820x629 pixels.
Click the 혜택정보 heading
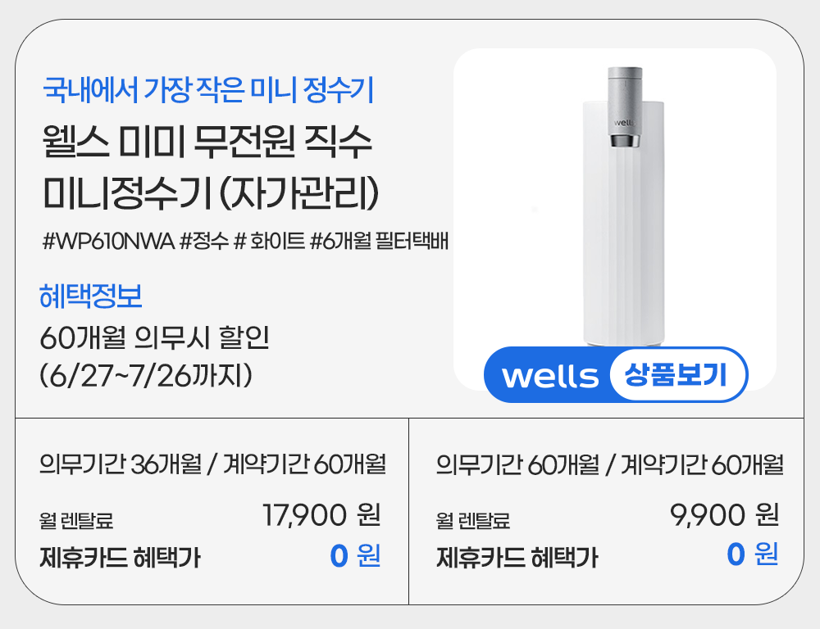(x=90, y=296)
